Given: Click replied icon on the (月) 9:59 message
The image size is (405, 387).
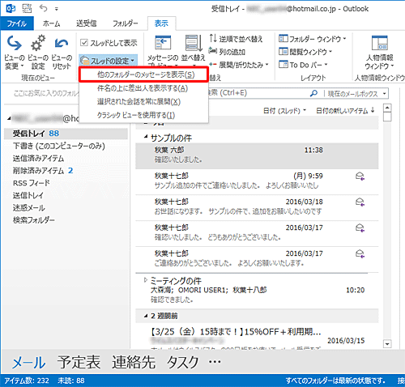Looking at the screenshot, I should tap(360, 176).
